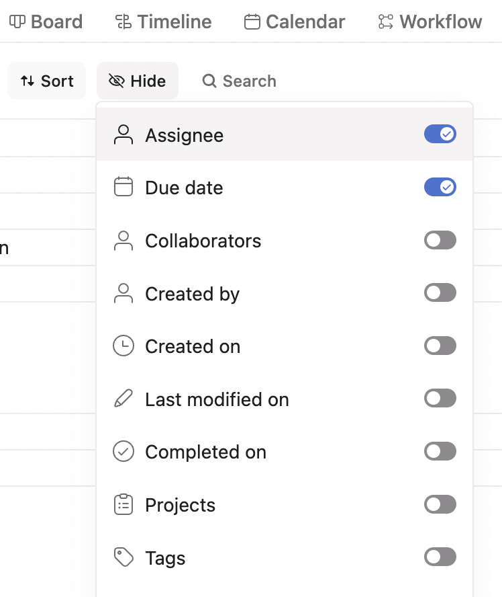Turn off the Due date toggle
The image size is (502, 597).
point(440,187)
